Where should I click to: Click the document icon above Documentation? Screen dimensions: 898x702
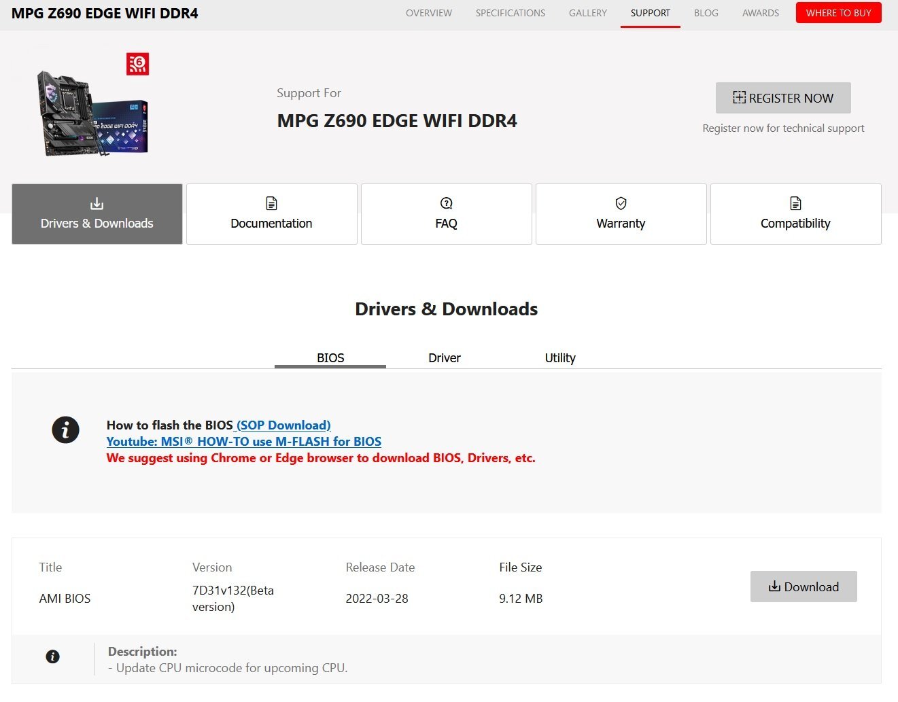pos(271,203)
